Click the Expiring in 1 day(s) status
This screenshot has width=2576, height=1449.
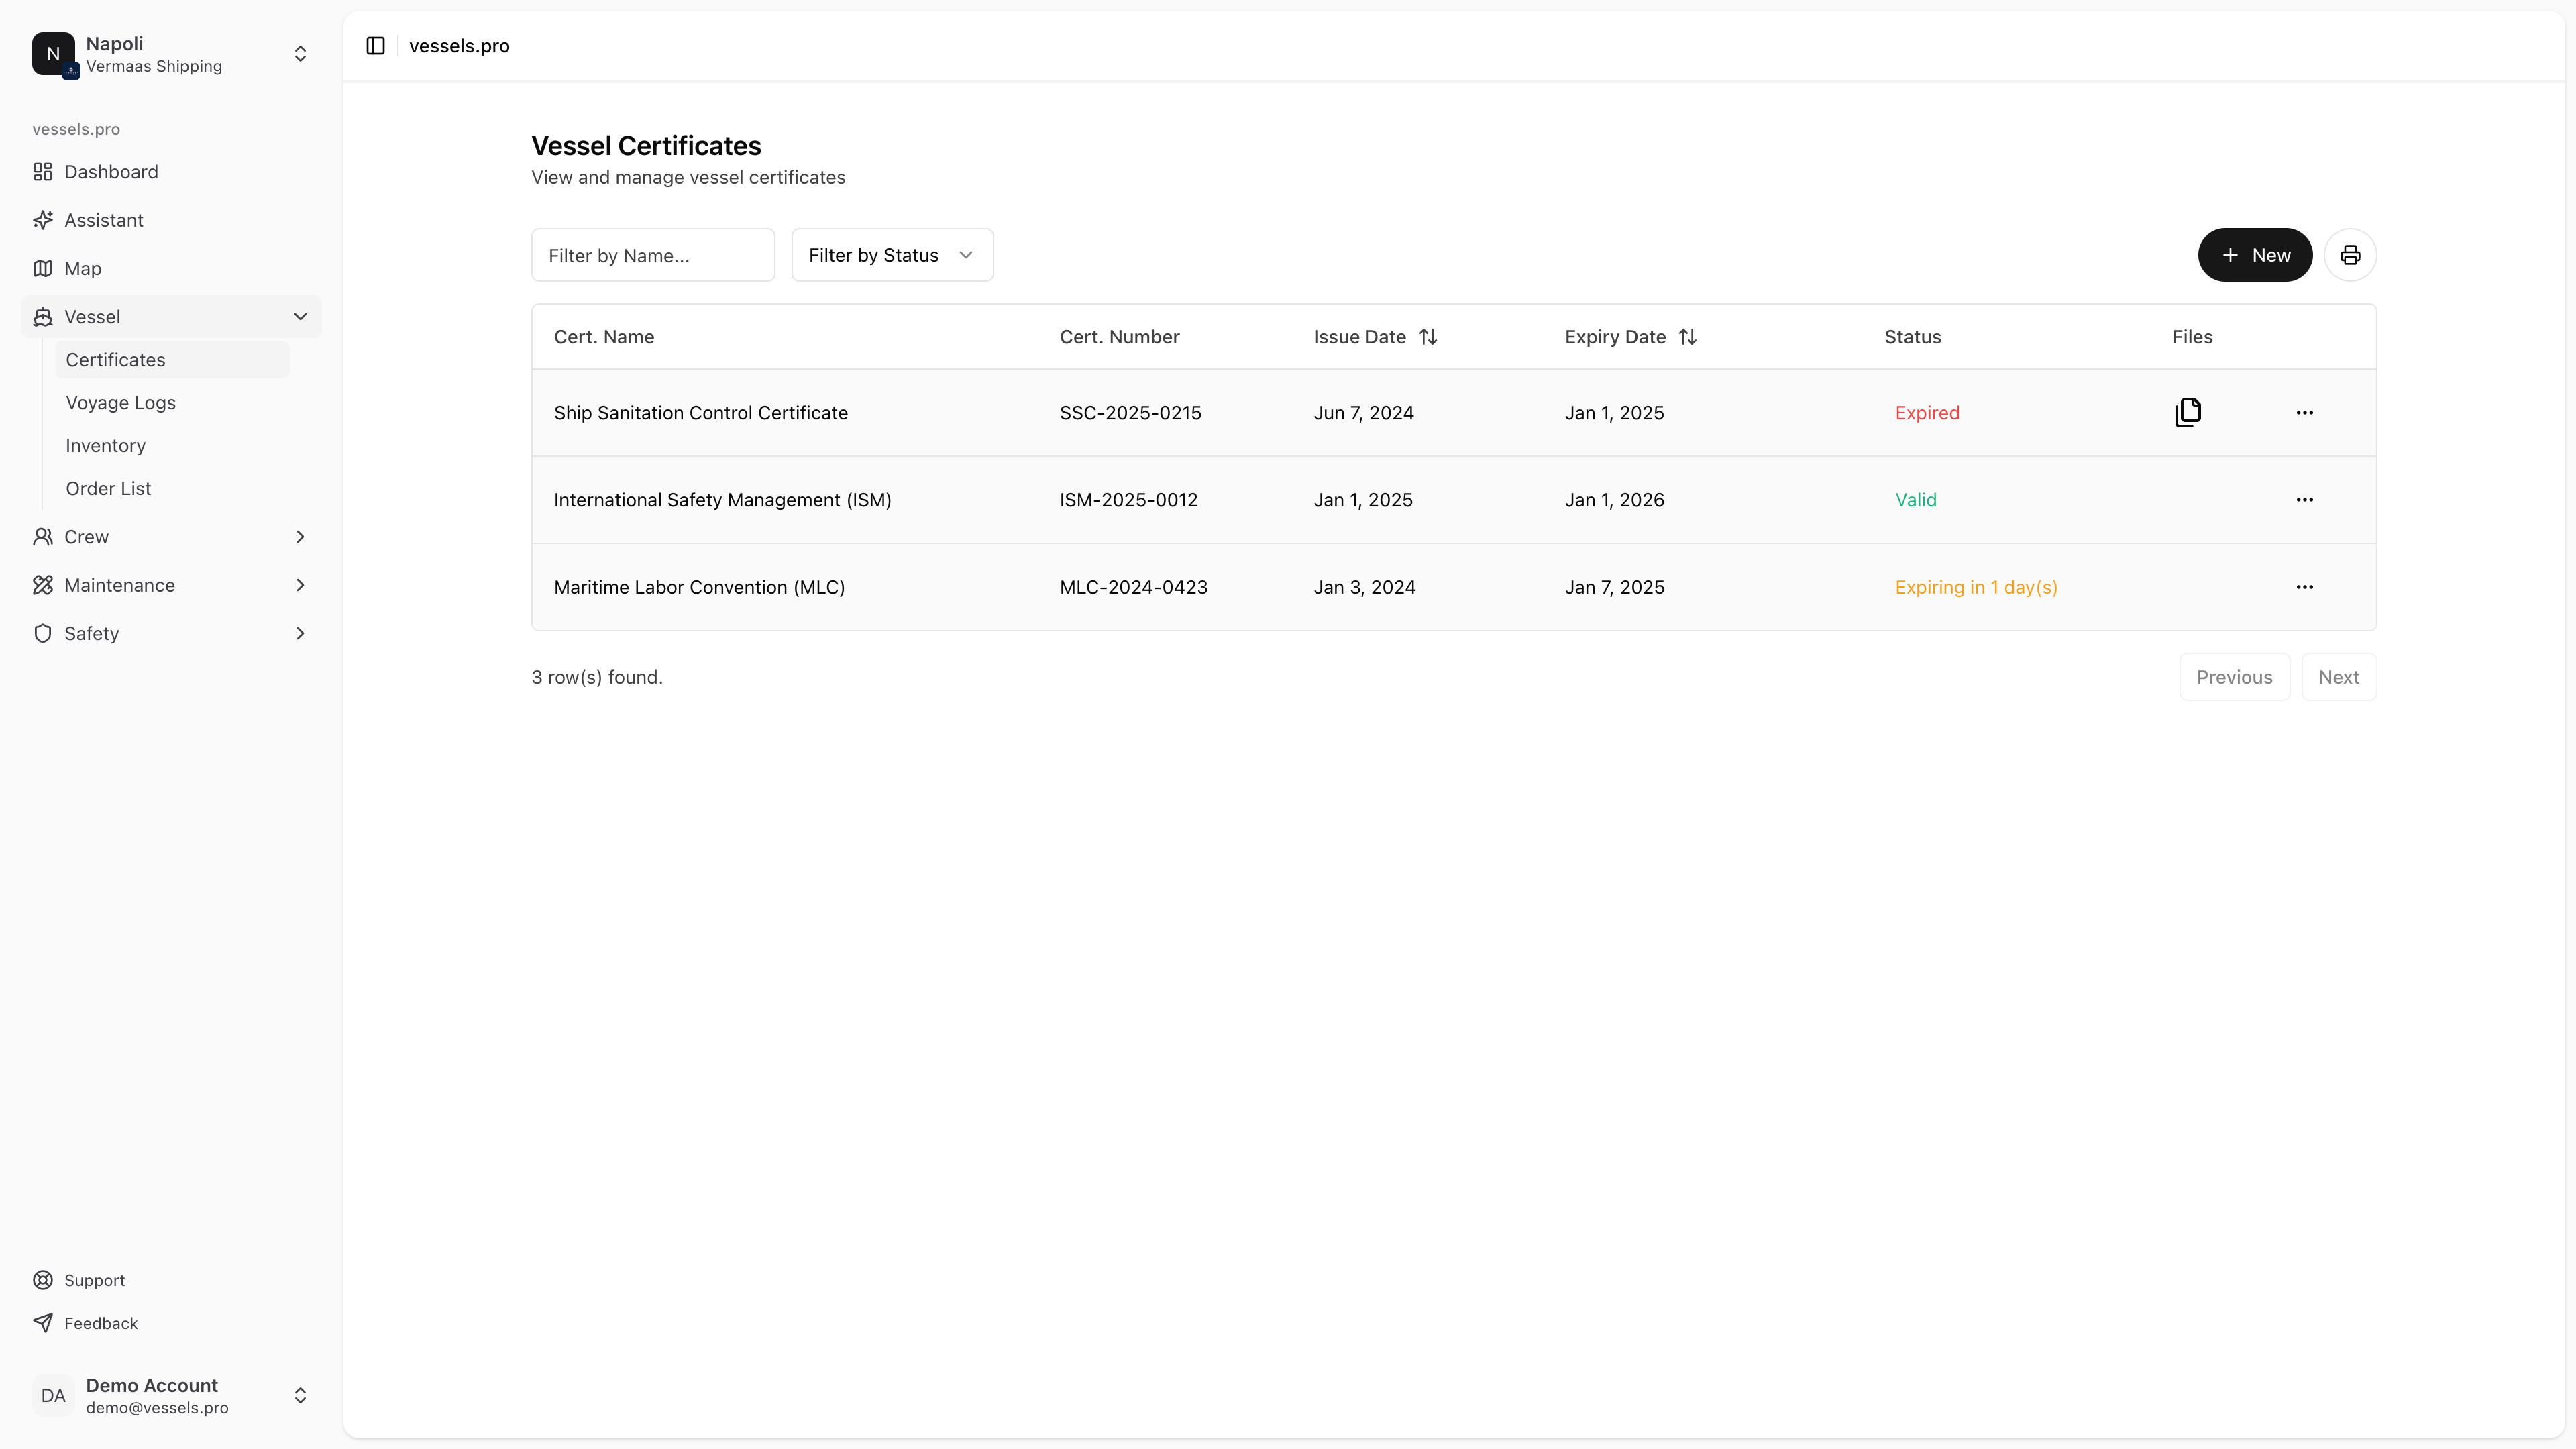(x=1976, y=587)
